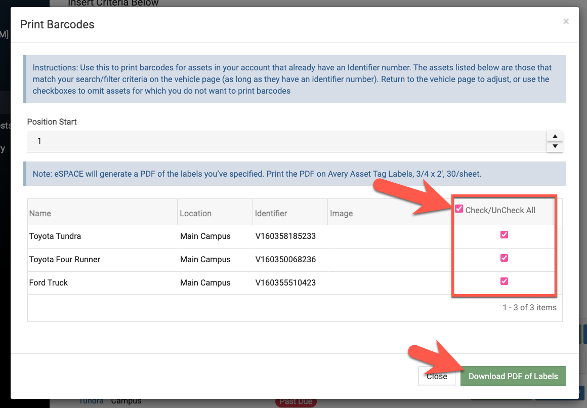Click the 1 - 3 of 3 items pager text
The height and width of the screenshot is (408, 587).
click(529, 307)
